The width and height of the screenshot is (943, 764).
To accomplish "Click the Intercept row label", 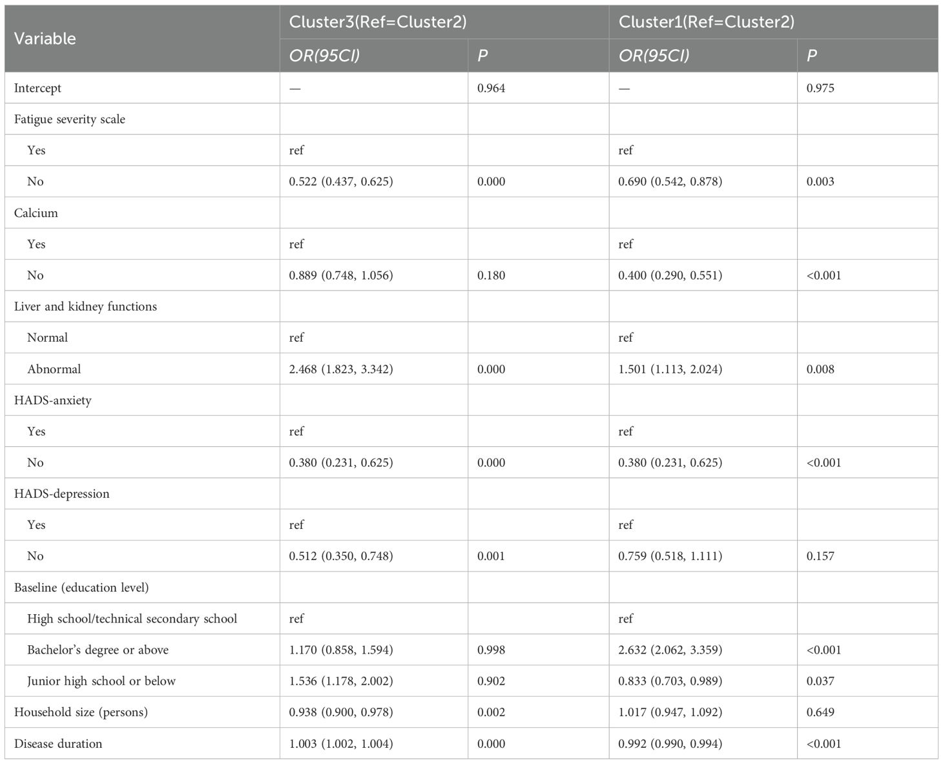I will [37, 88].
